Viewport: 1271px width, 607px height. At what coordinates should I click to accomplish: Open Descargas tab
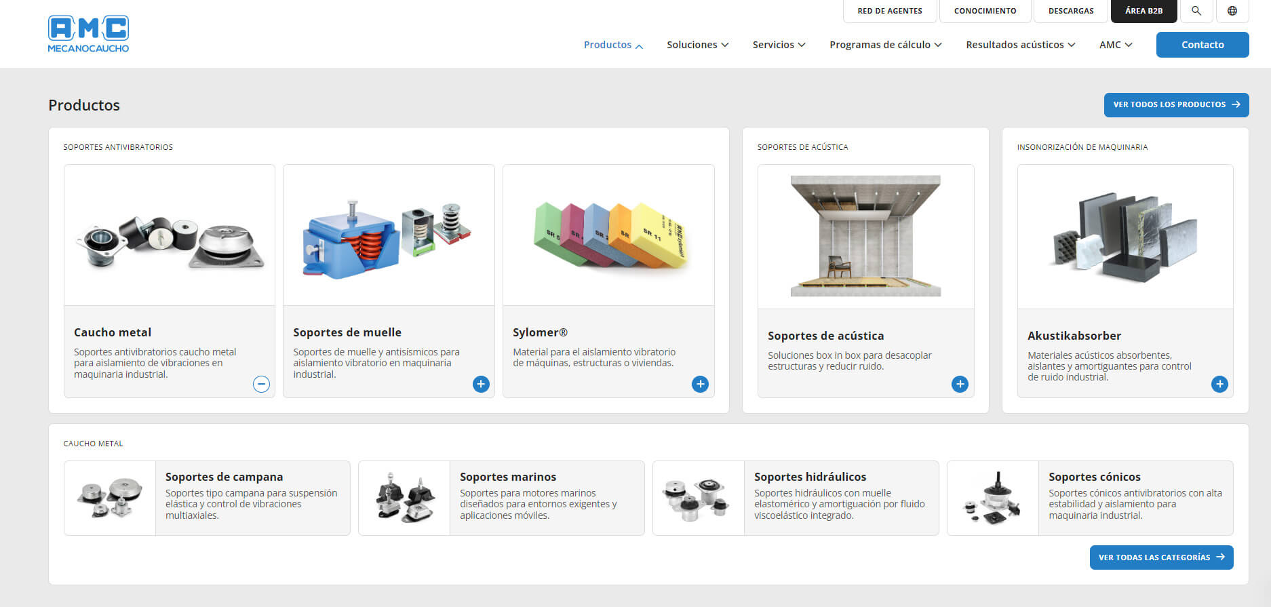click(1071, 11)
